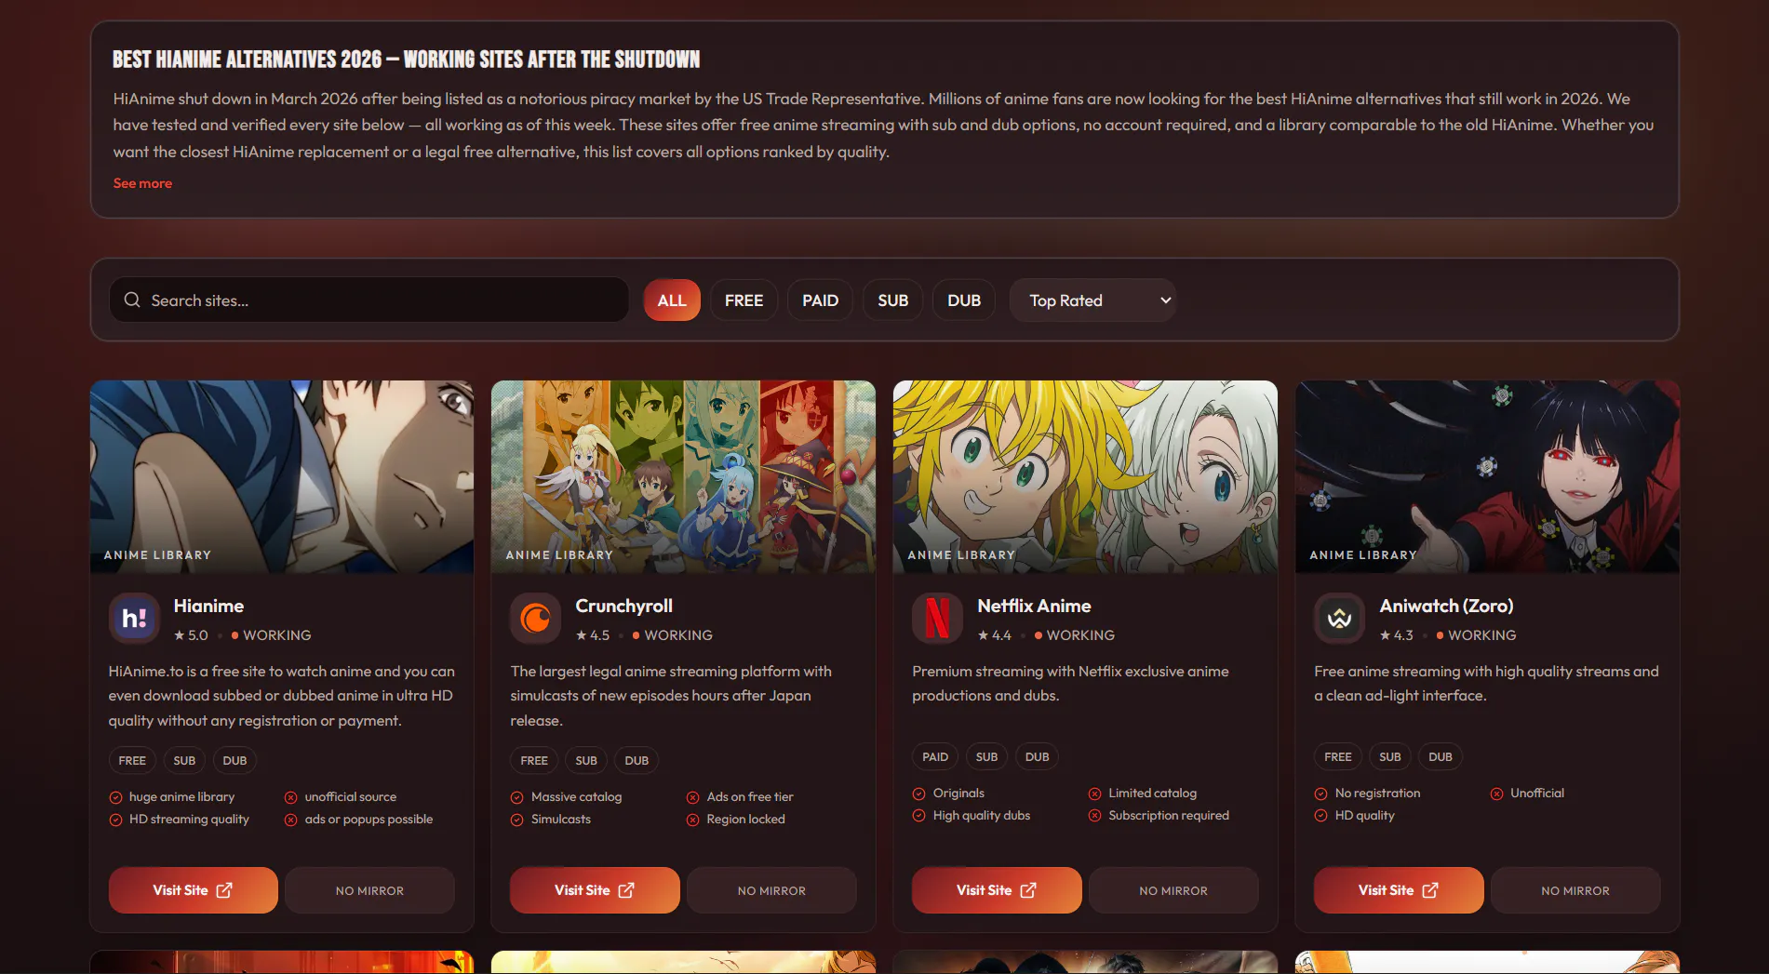This screenshot has width=1769, height=974.
Task: Focus the Search sites input field
Action: coord(369,300)
